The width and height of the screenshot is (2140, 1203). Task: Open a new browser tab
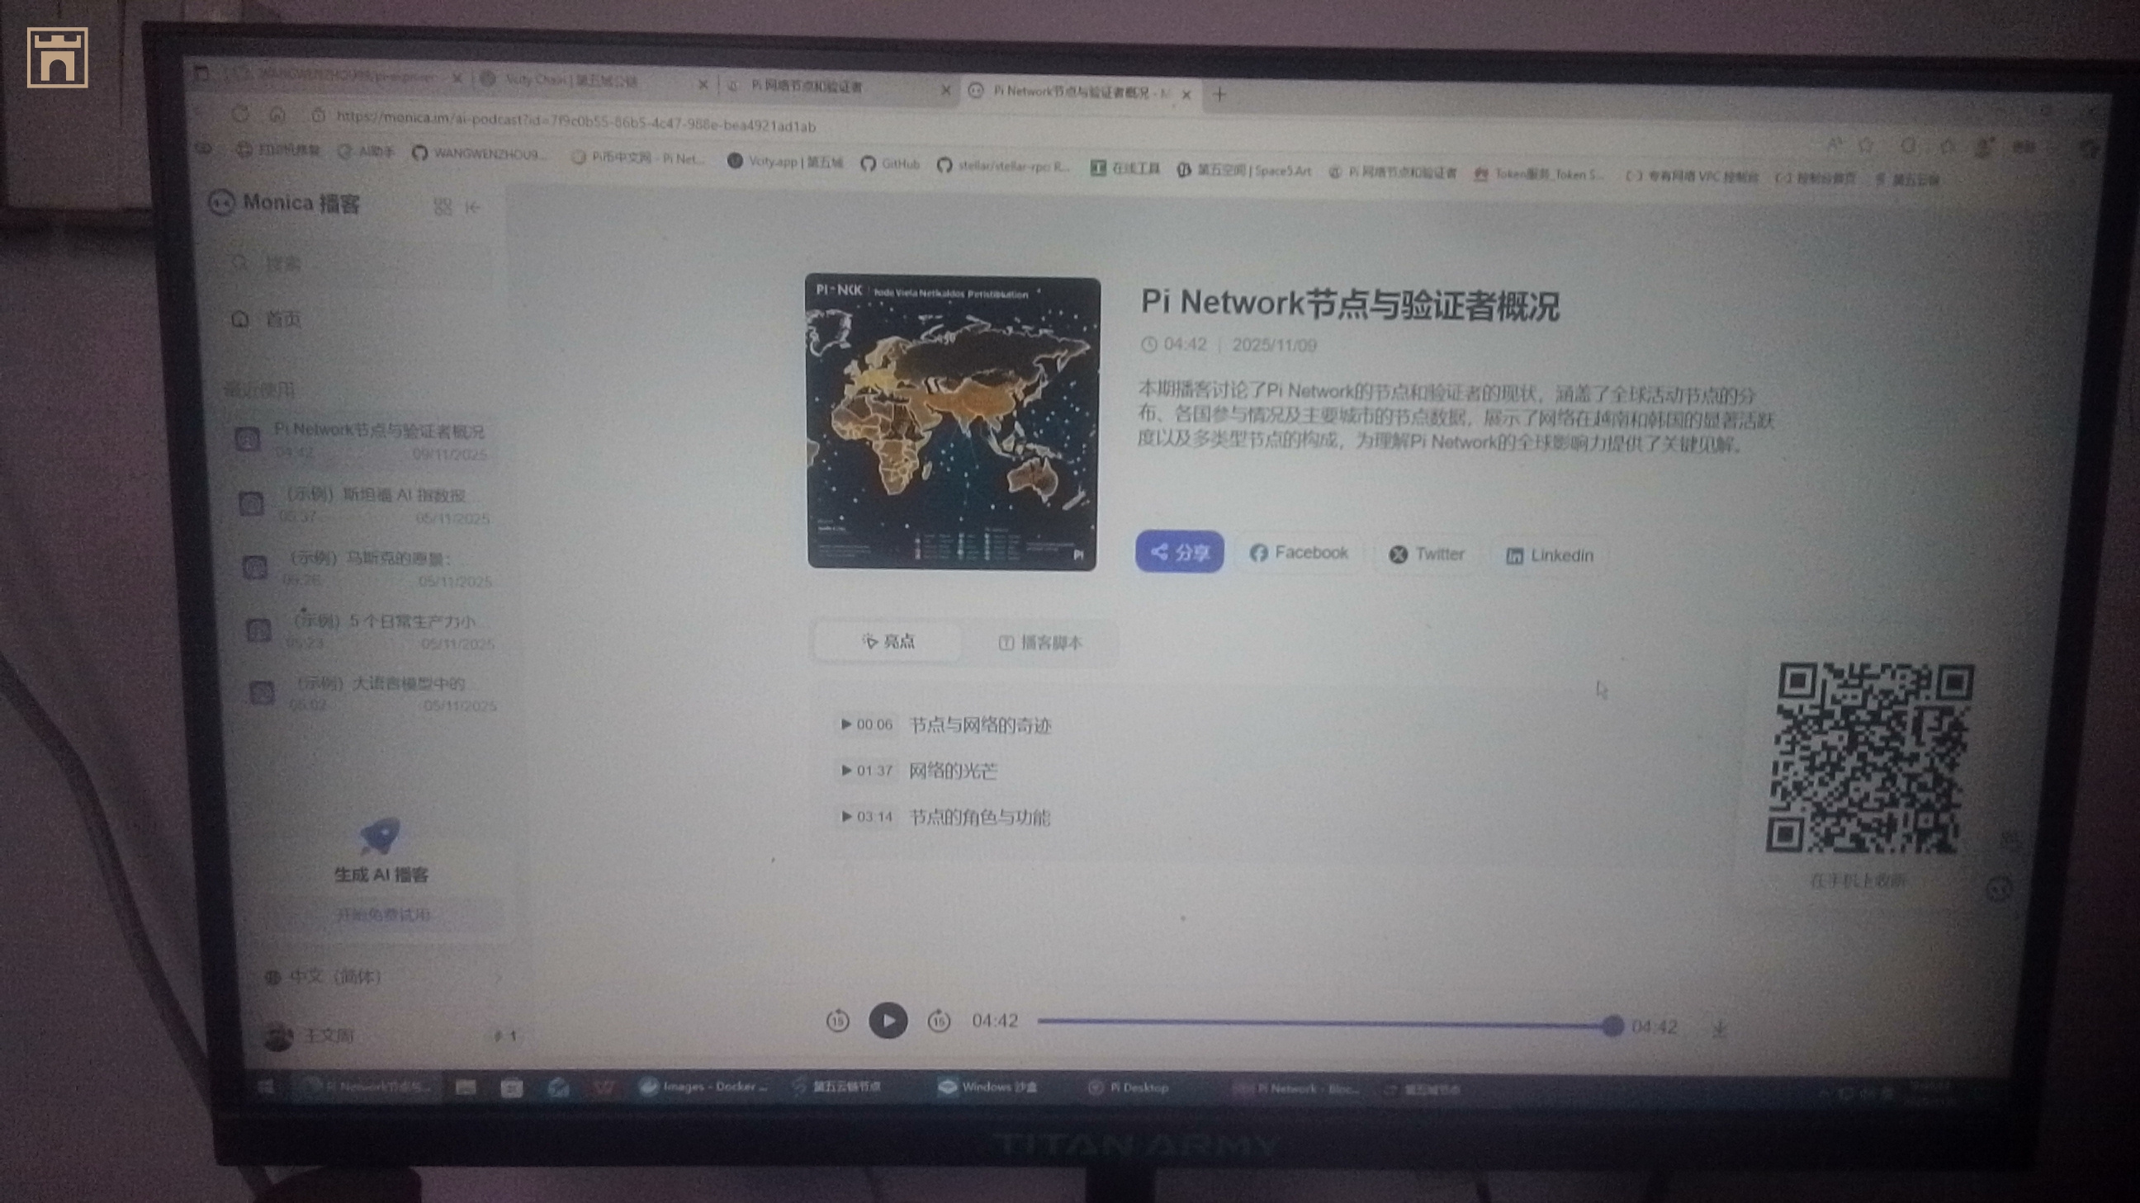click(x=1219, y=95)
